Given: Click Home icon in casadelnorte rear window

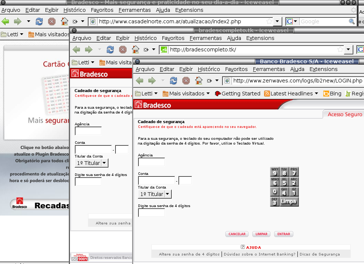Looking at the screenshot, I should [x=64, y=21].
